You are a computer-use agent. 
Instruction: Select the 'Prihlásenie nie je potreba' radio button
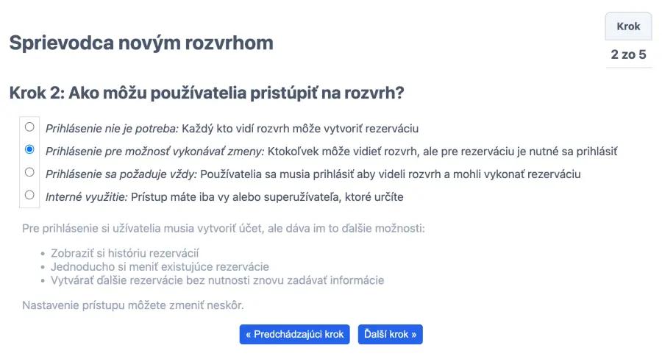29,126
